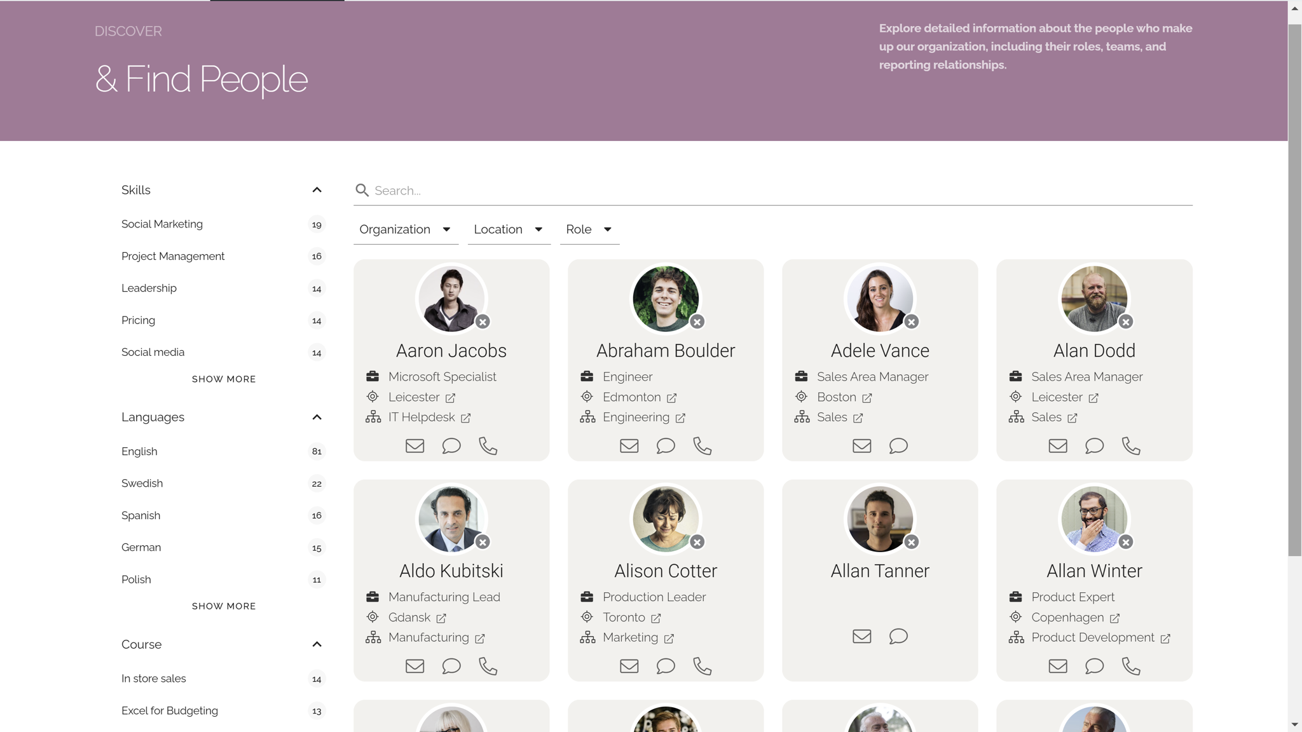Collapse the Course filter section
This screenshot has width=1302, height=732.
point(317,644)
